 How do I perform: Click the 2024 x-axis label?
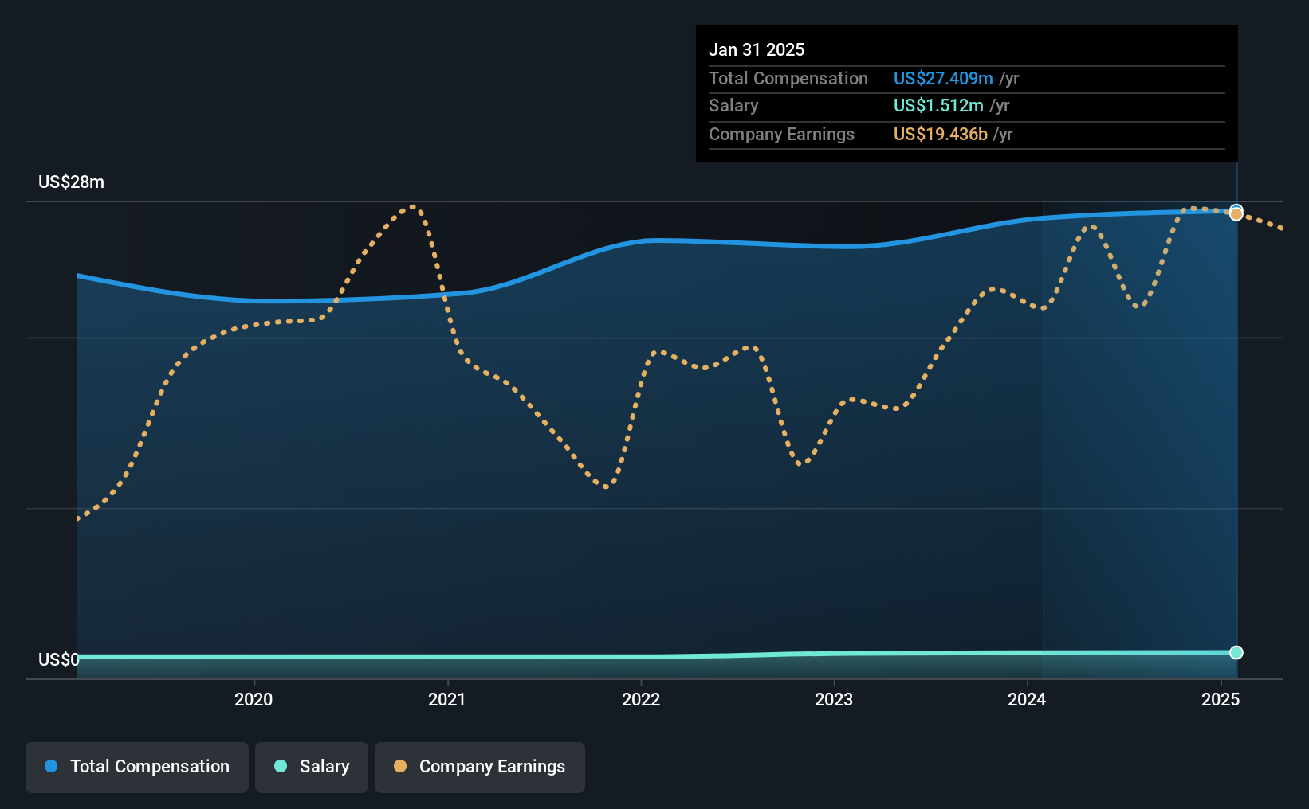pyautogui.click(x=1027, y=699)
